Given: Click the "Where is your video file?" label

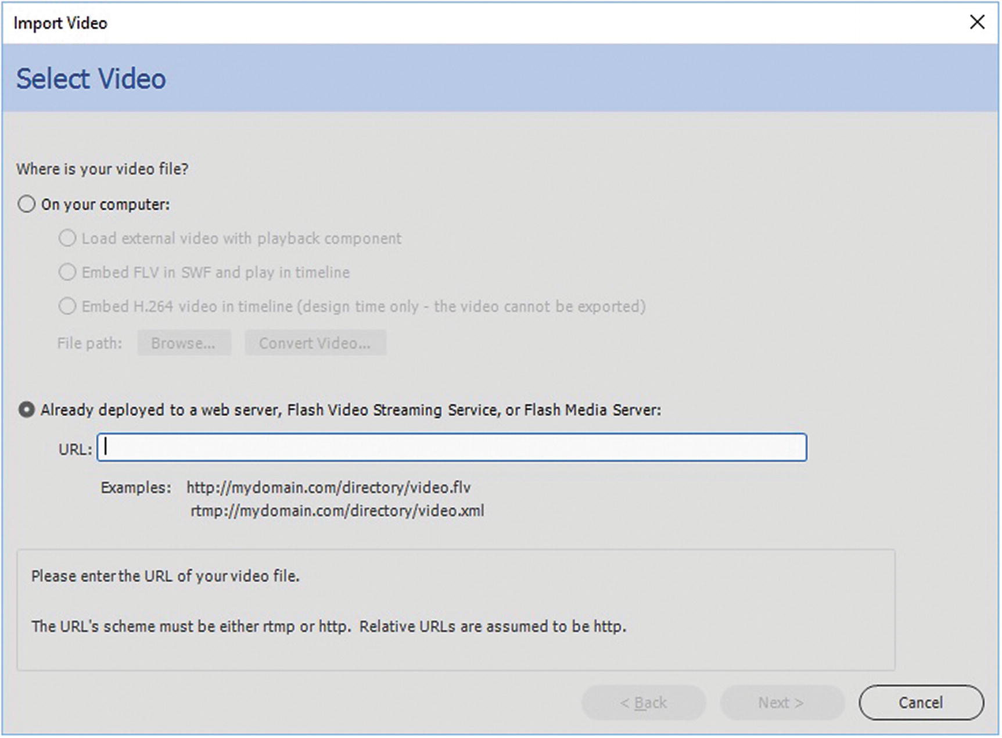Looking at the screenshot, I should point(102,169).
